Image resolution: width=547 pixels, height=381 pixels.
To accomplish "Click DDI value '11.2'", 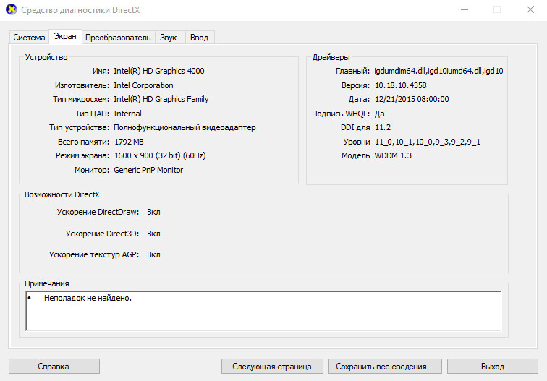I will (x=383, y=127).
